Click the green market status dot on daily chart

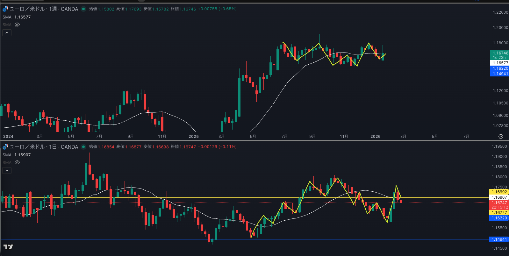coord(83,147)
